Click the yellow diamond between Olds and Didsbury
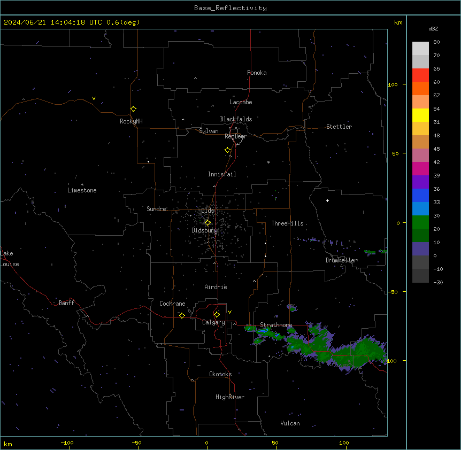 (x=208, y=223)
